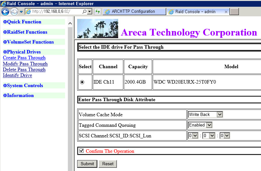
Task: Click the browser Back arrow button
Action: click(5, 12)
